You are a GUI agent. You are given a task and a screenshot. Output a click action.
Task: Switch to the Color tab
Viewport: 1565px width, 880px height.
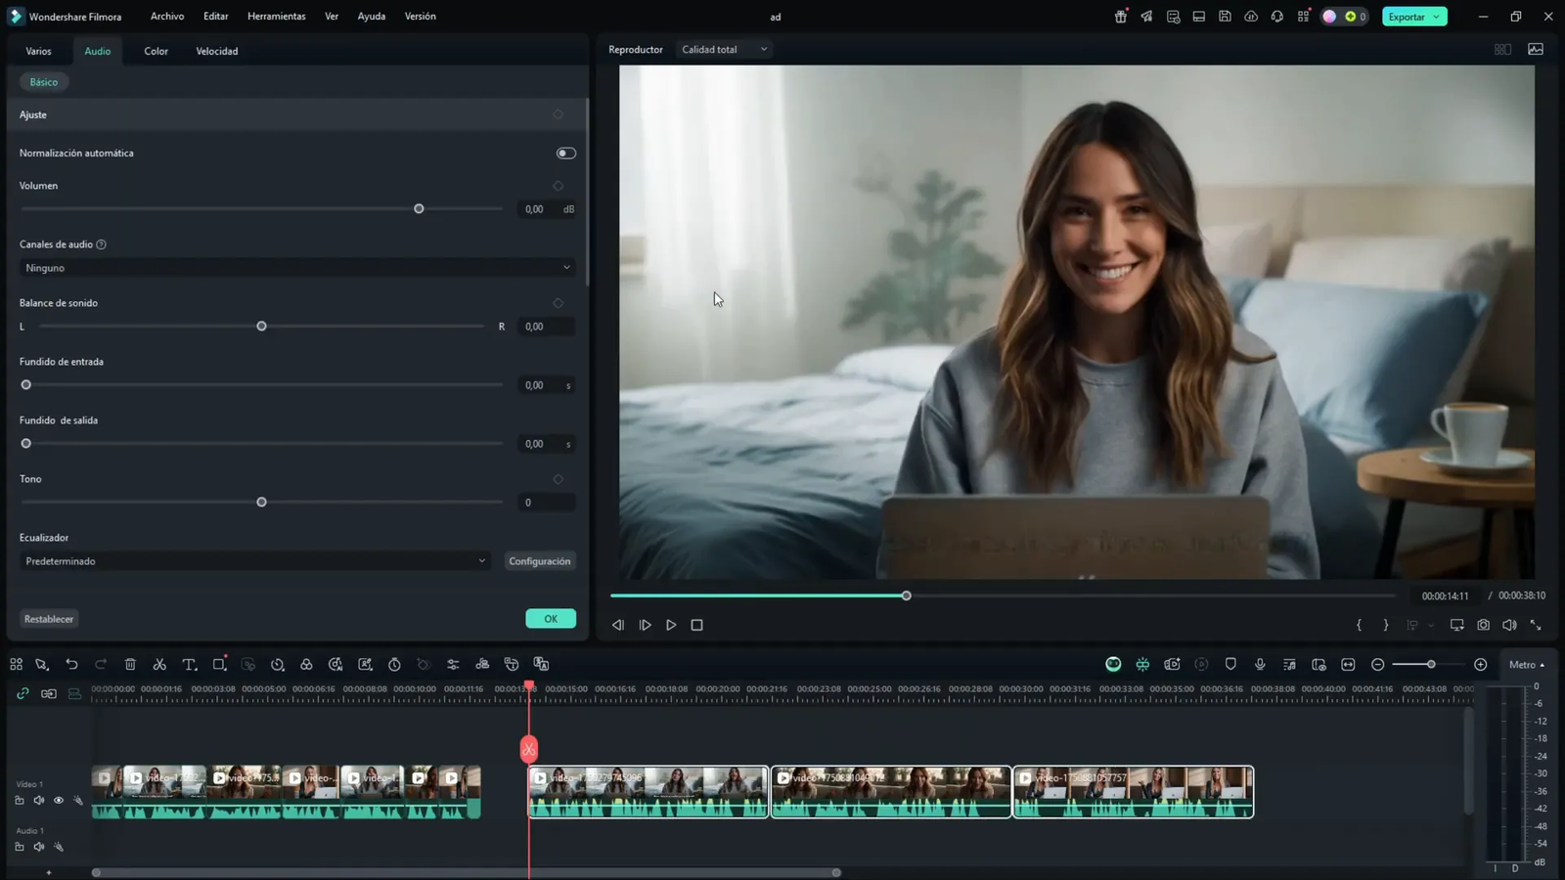click(155, 51)
